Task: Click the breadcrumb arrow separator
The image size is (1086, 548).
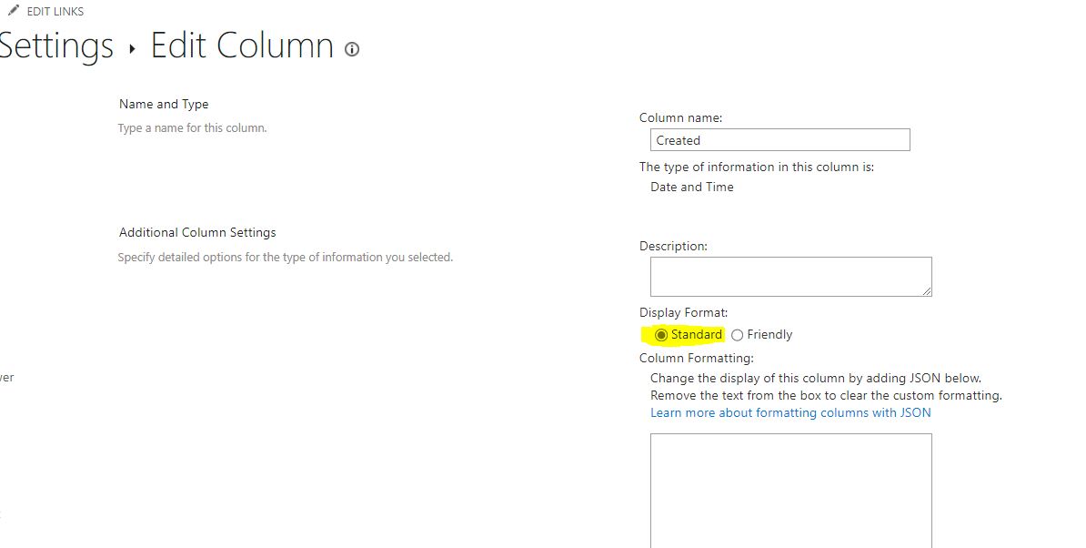Action: tap(132, 49)
